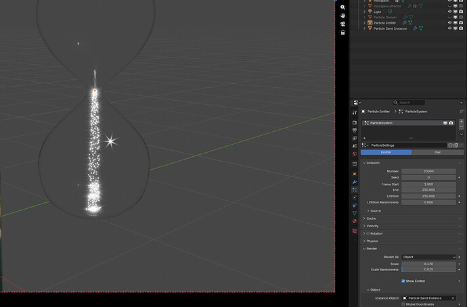Screen dimensions: 467x307
Task: Adjust the Scale Randomness slider
Action: [x=429, y=270]
